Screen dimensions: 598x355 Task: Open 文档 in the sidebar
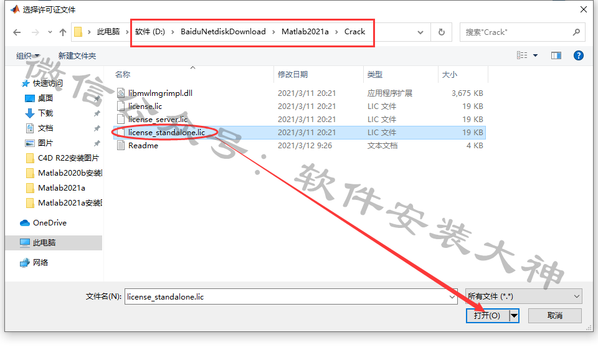[x=45, y=128]
